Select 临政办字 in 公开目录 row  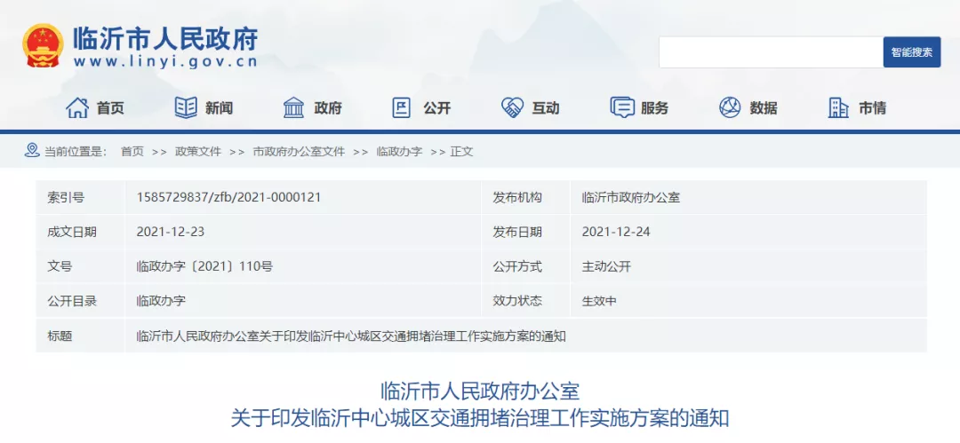[160, 301]
